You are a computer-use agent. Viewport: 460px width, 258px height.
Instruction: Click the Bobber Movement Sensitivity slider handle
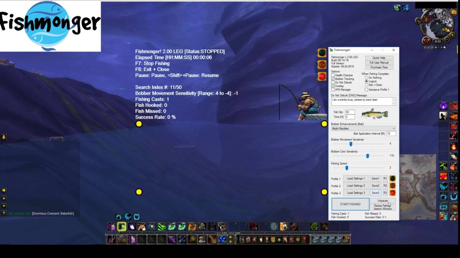point(351,144)
